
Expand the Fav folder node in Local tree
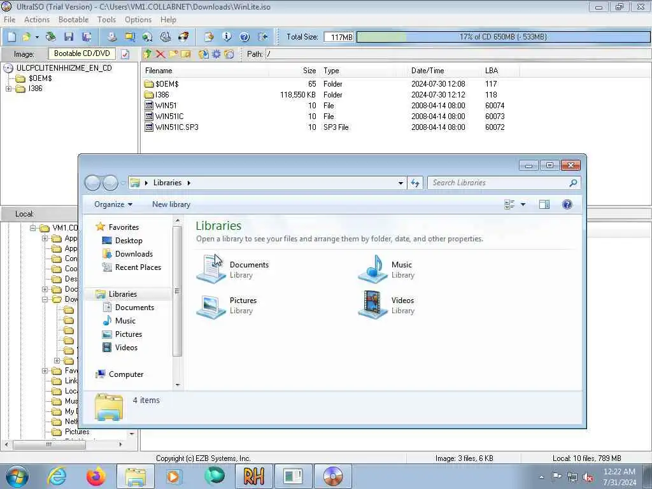(x=45, y=371)
